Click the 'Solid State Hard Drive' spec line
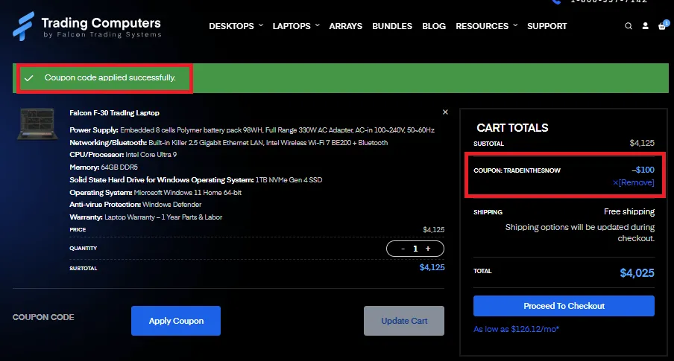 (x=196, y=180)
